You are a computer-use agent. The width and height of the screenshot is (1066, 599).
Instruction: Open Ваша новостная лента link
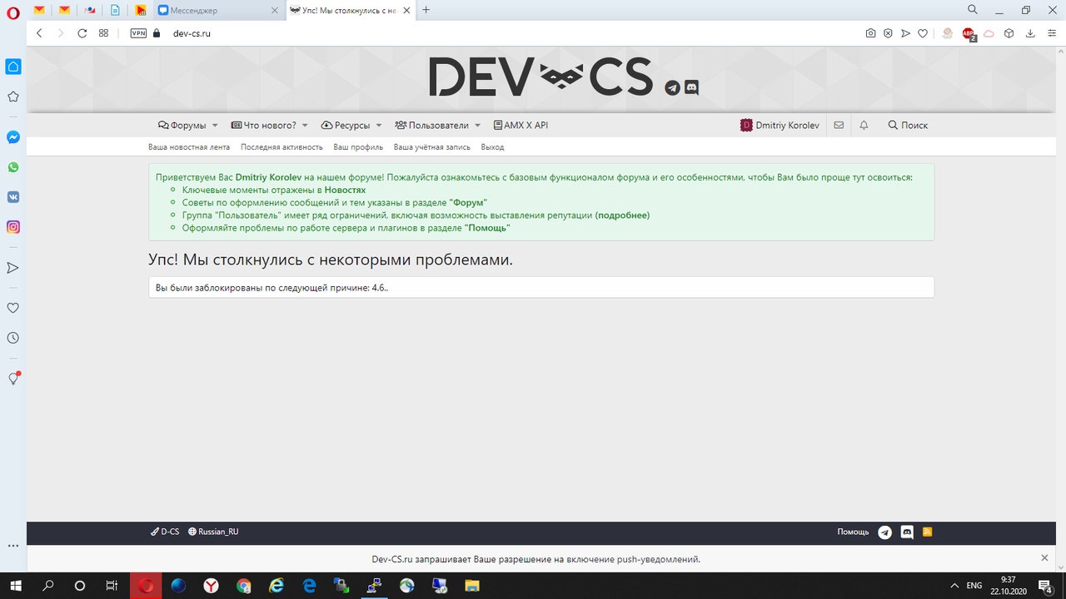[189, 147]
